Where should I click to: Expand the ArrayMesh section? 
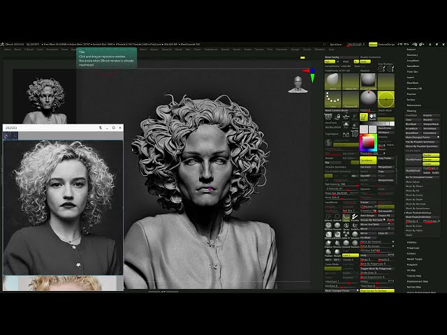click(x=413, y=61)
